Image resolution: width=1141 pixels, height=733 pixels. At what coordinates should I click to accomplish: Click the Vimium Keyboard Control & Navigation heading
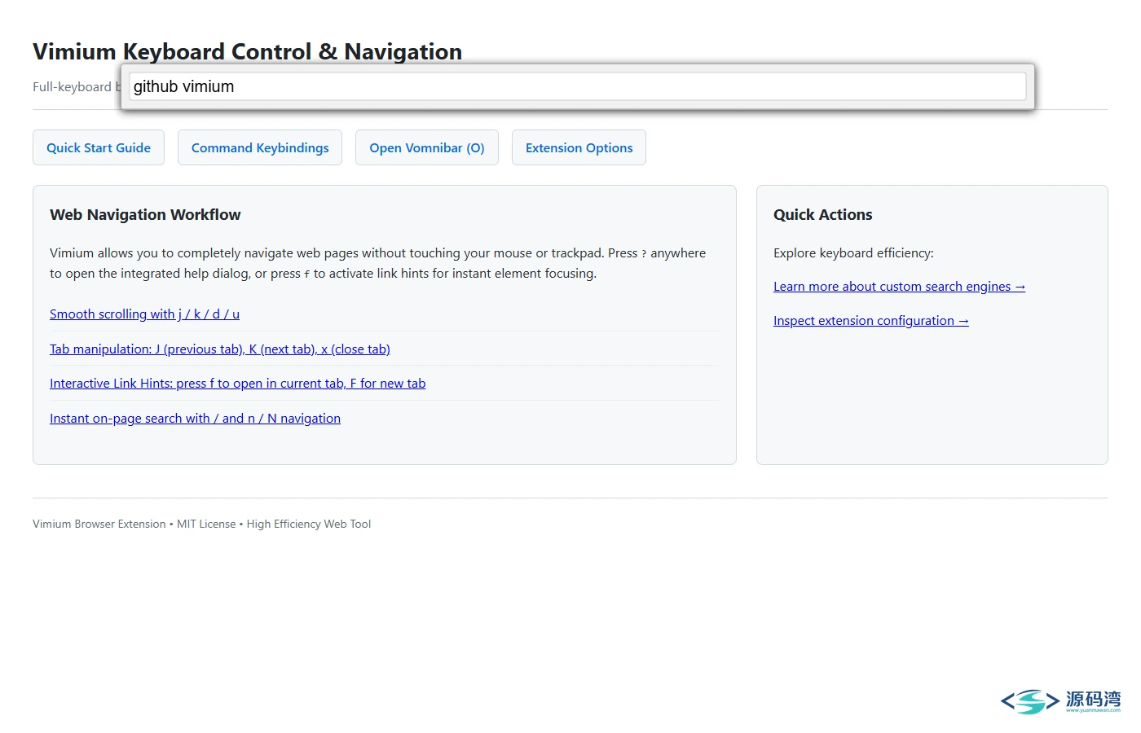click(247, 51)
